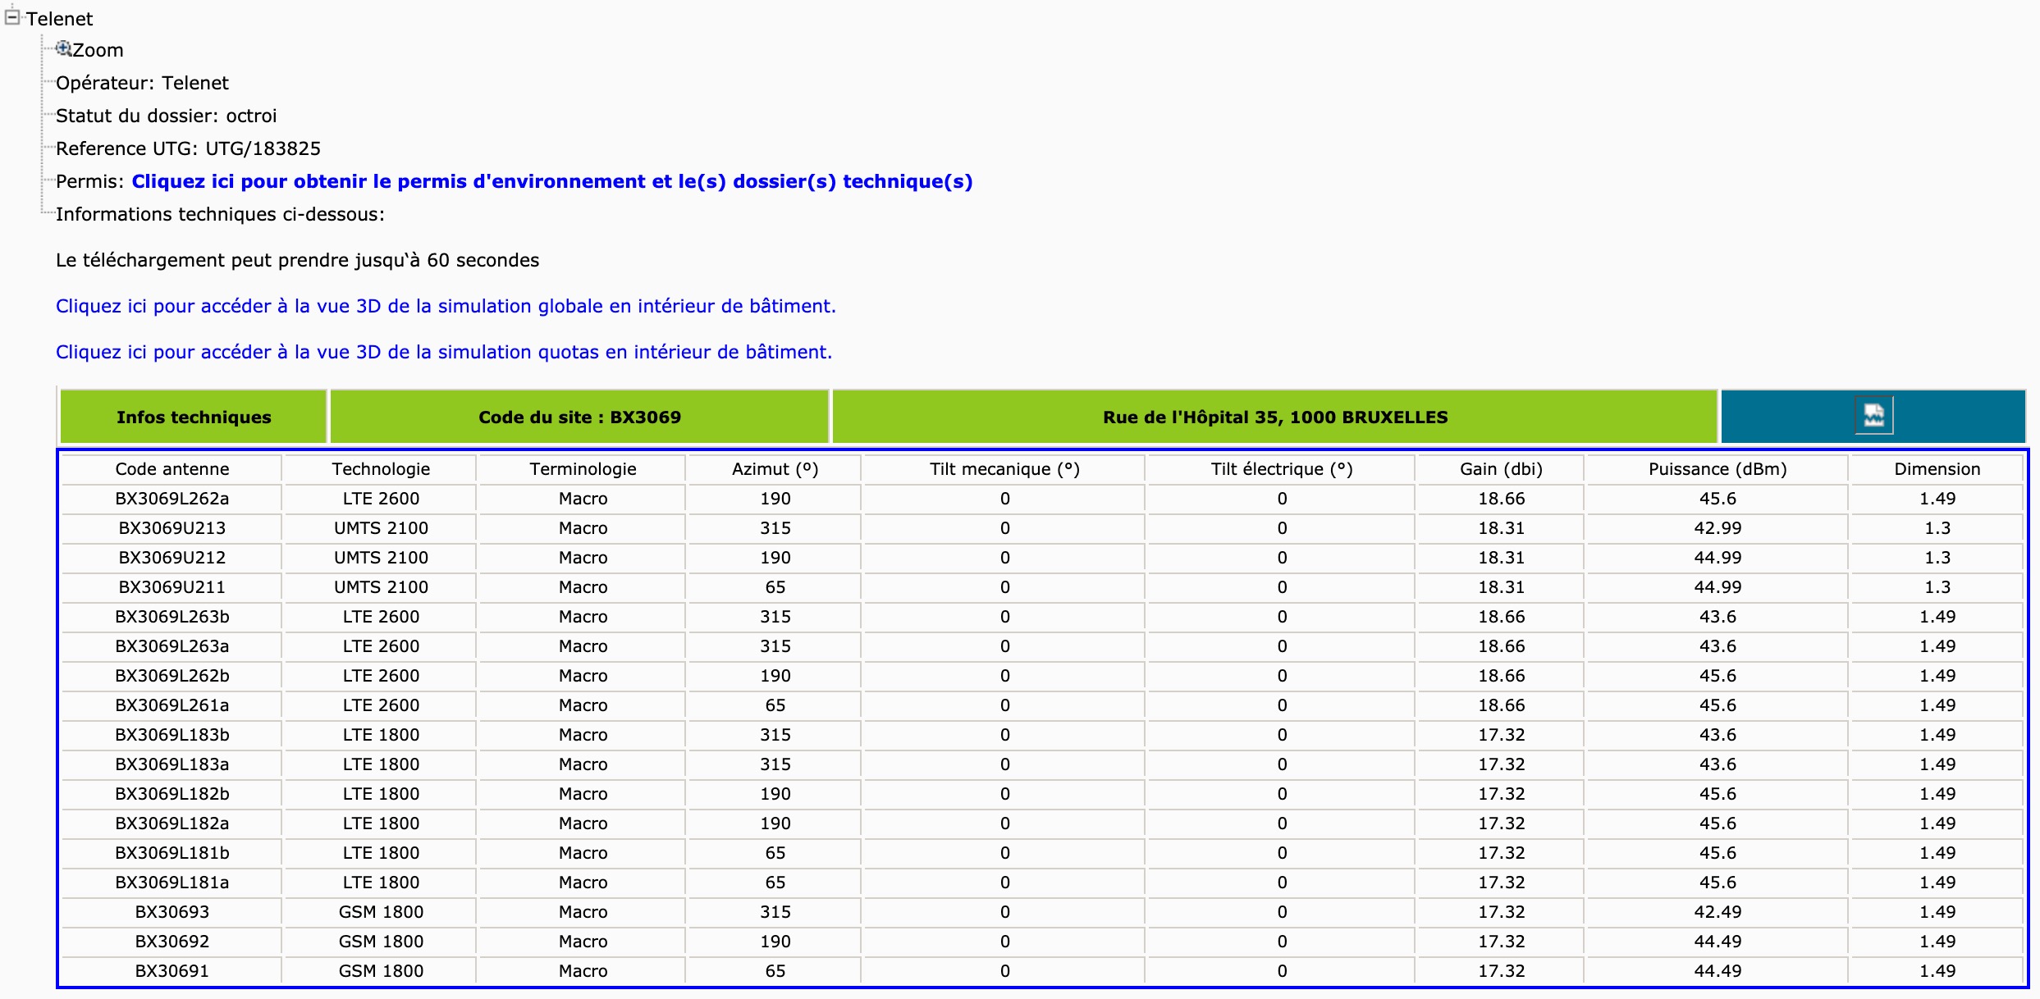2040x999 pixels.
Task: Open 3D view of quotas simulation link
Action: point(444,352)
